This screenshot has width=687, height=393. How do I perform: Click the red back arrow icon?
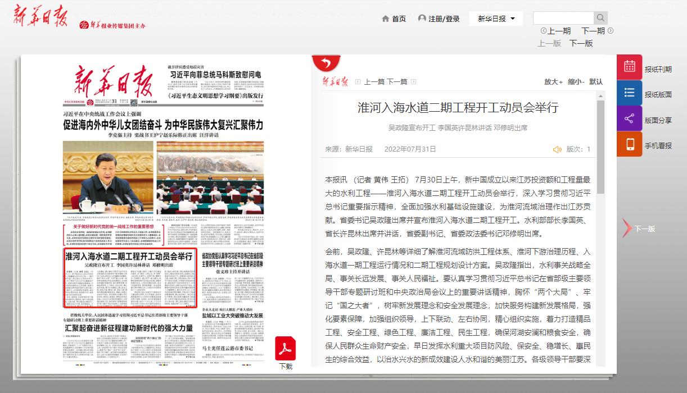(x=326, y=61)
